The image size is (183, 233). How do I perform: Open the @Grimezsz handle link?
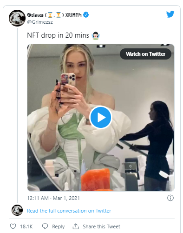[40, 22]
